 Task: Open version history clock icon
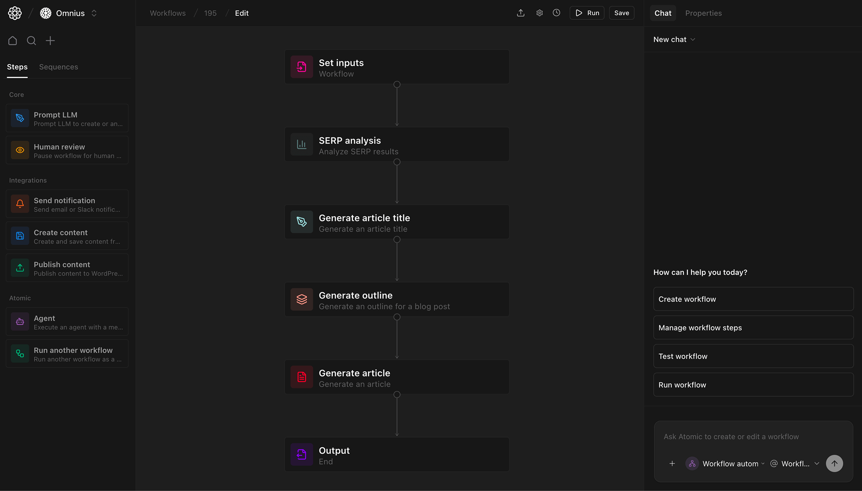(x=556, y=13)
